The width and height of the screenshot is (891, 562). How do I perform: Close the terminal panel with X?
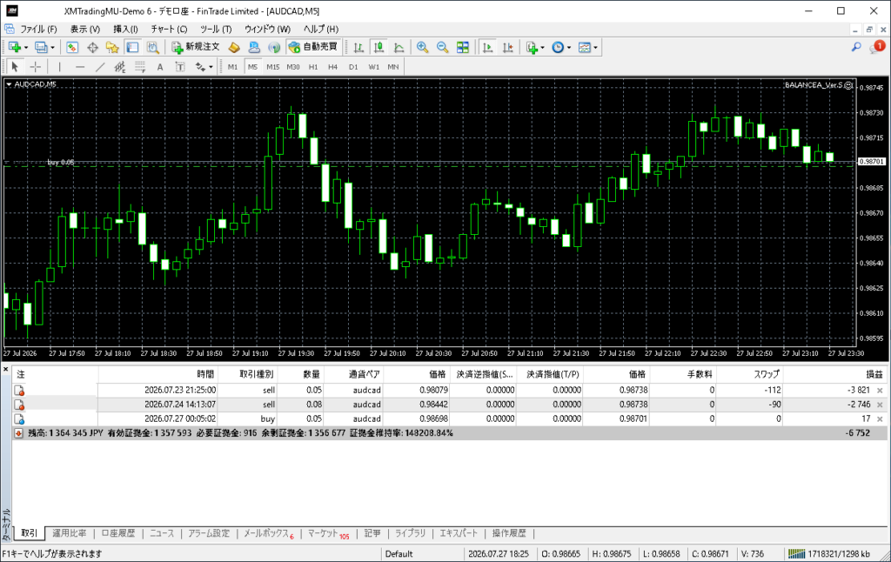(x=6, y=370)
